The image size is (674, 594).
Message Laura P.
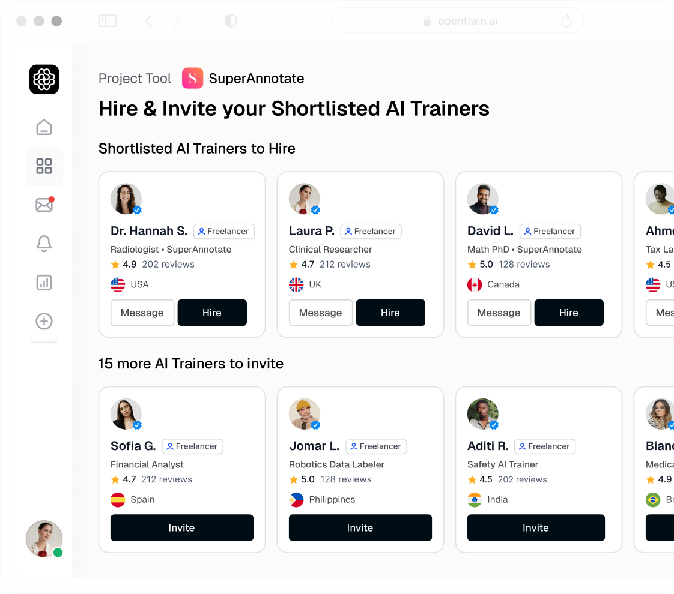coord(321,313)
